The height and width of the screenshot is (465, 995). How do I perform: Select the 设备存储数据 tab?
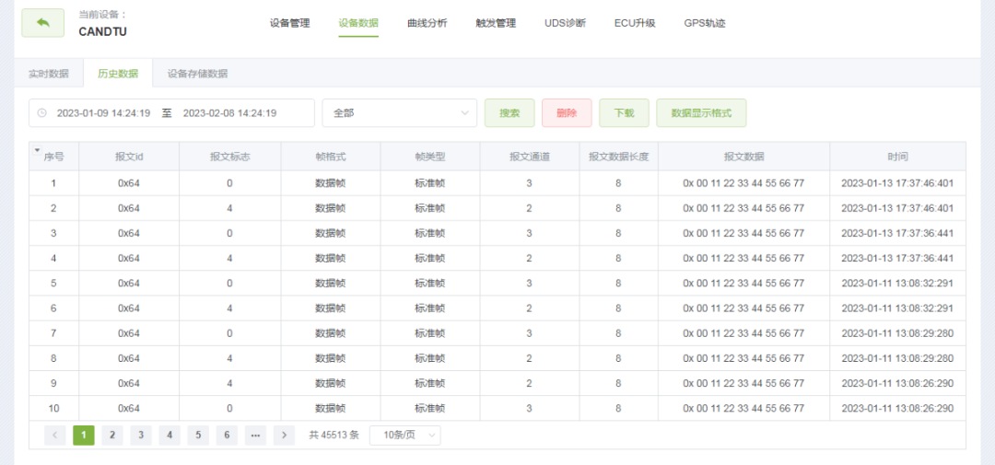(197, 74)
